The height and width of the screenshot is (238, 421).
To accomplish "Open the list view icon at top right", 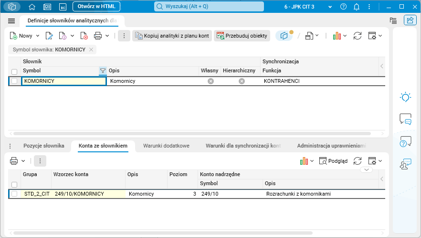I will coord(393,20).
